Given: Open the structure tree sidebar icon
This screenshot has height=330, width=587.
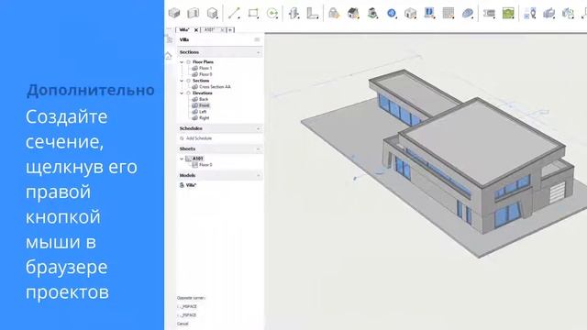Looking at the screenshot, I should click(x=169, y=39).
